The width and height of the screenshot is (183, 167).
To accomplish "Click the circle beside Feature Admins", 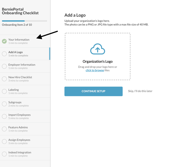I will click(4, 129).
